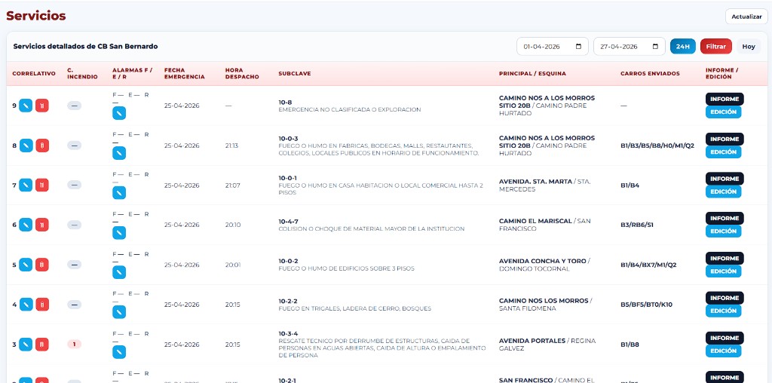This screenshot has height=383, width=772.
Task: Edit correlativo 8 with blue pencil icon
Action: click(x=26, y=146)
